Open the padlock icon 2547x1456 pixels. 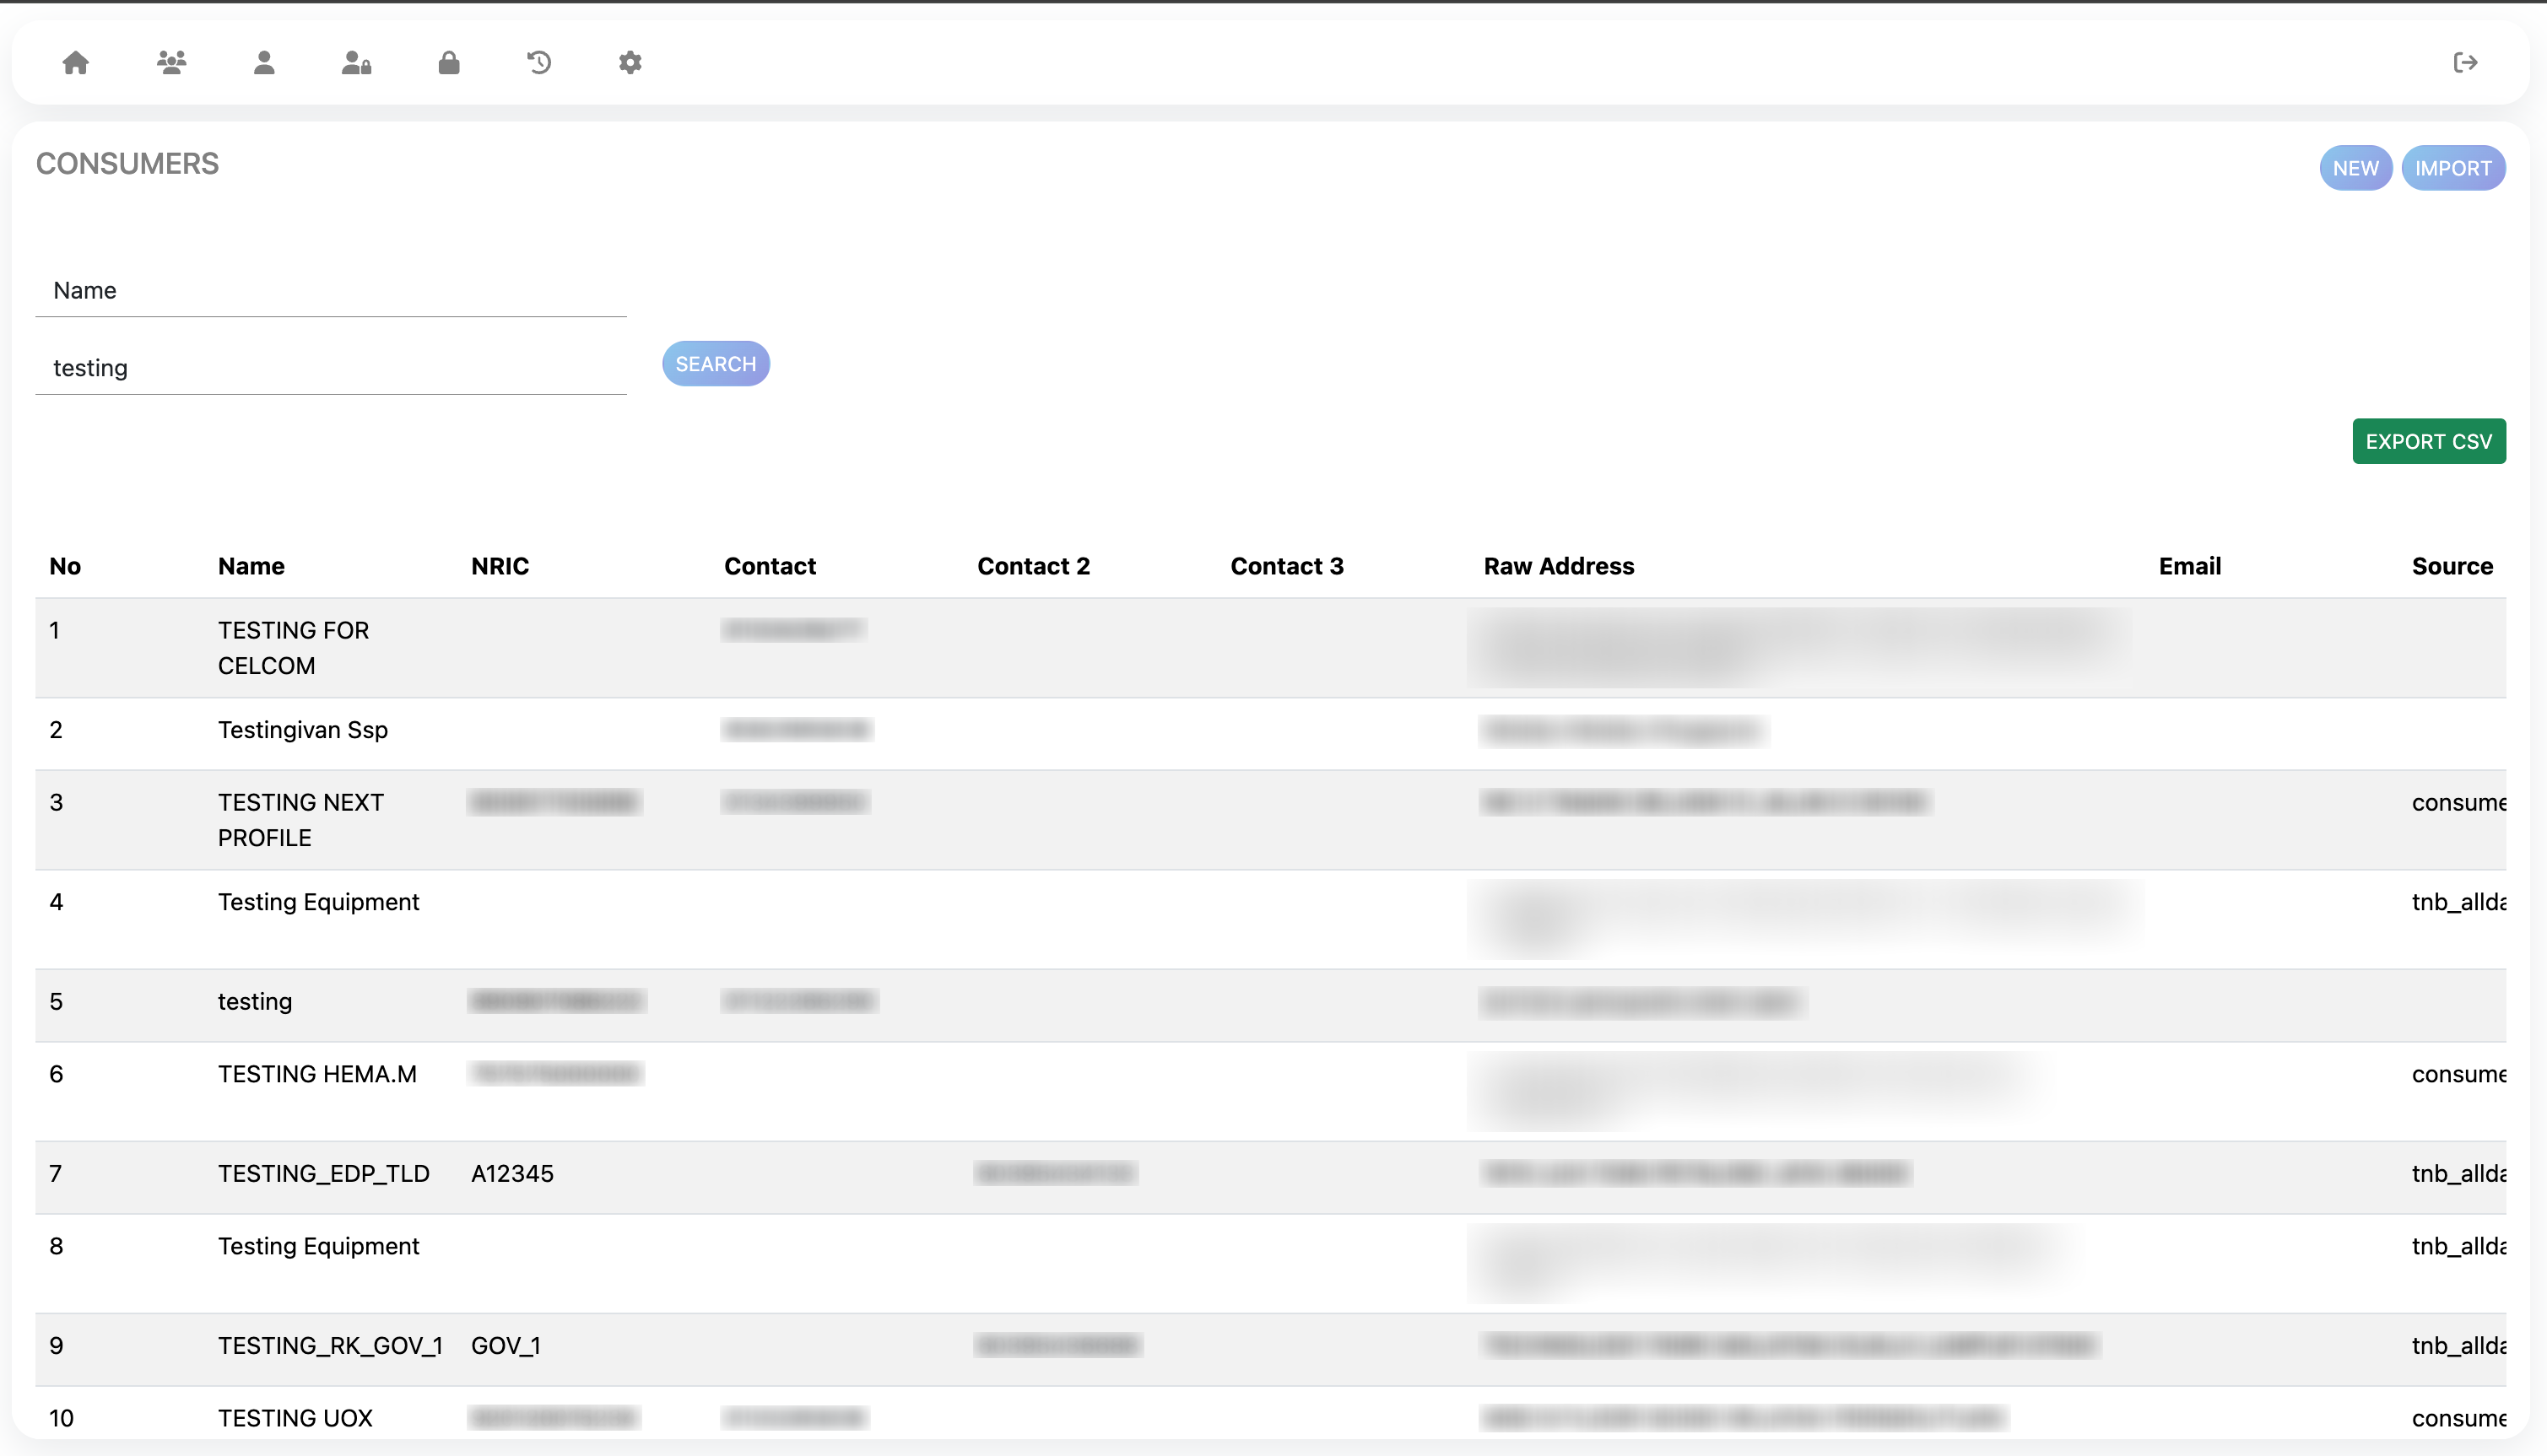point(449,63)
